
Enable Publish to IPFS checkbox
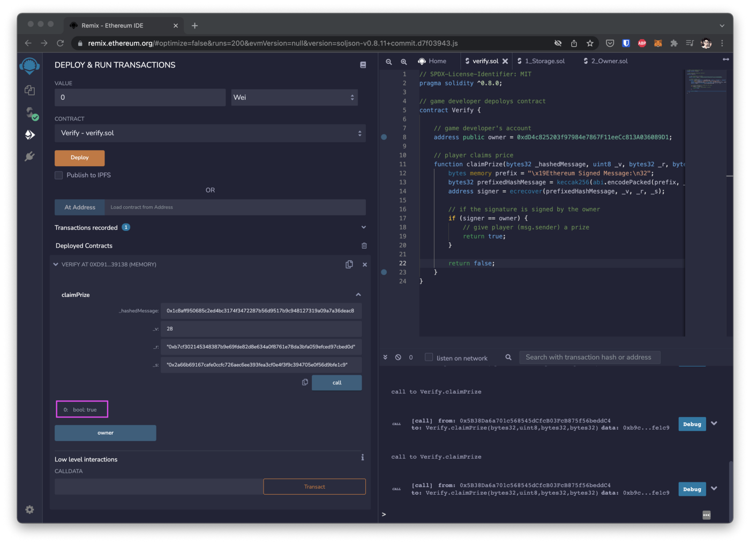point(59,175)
